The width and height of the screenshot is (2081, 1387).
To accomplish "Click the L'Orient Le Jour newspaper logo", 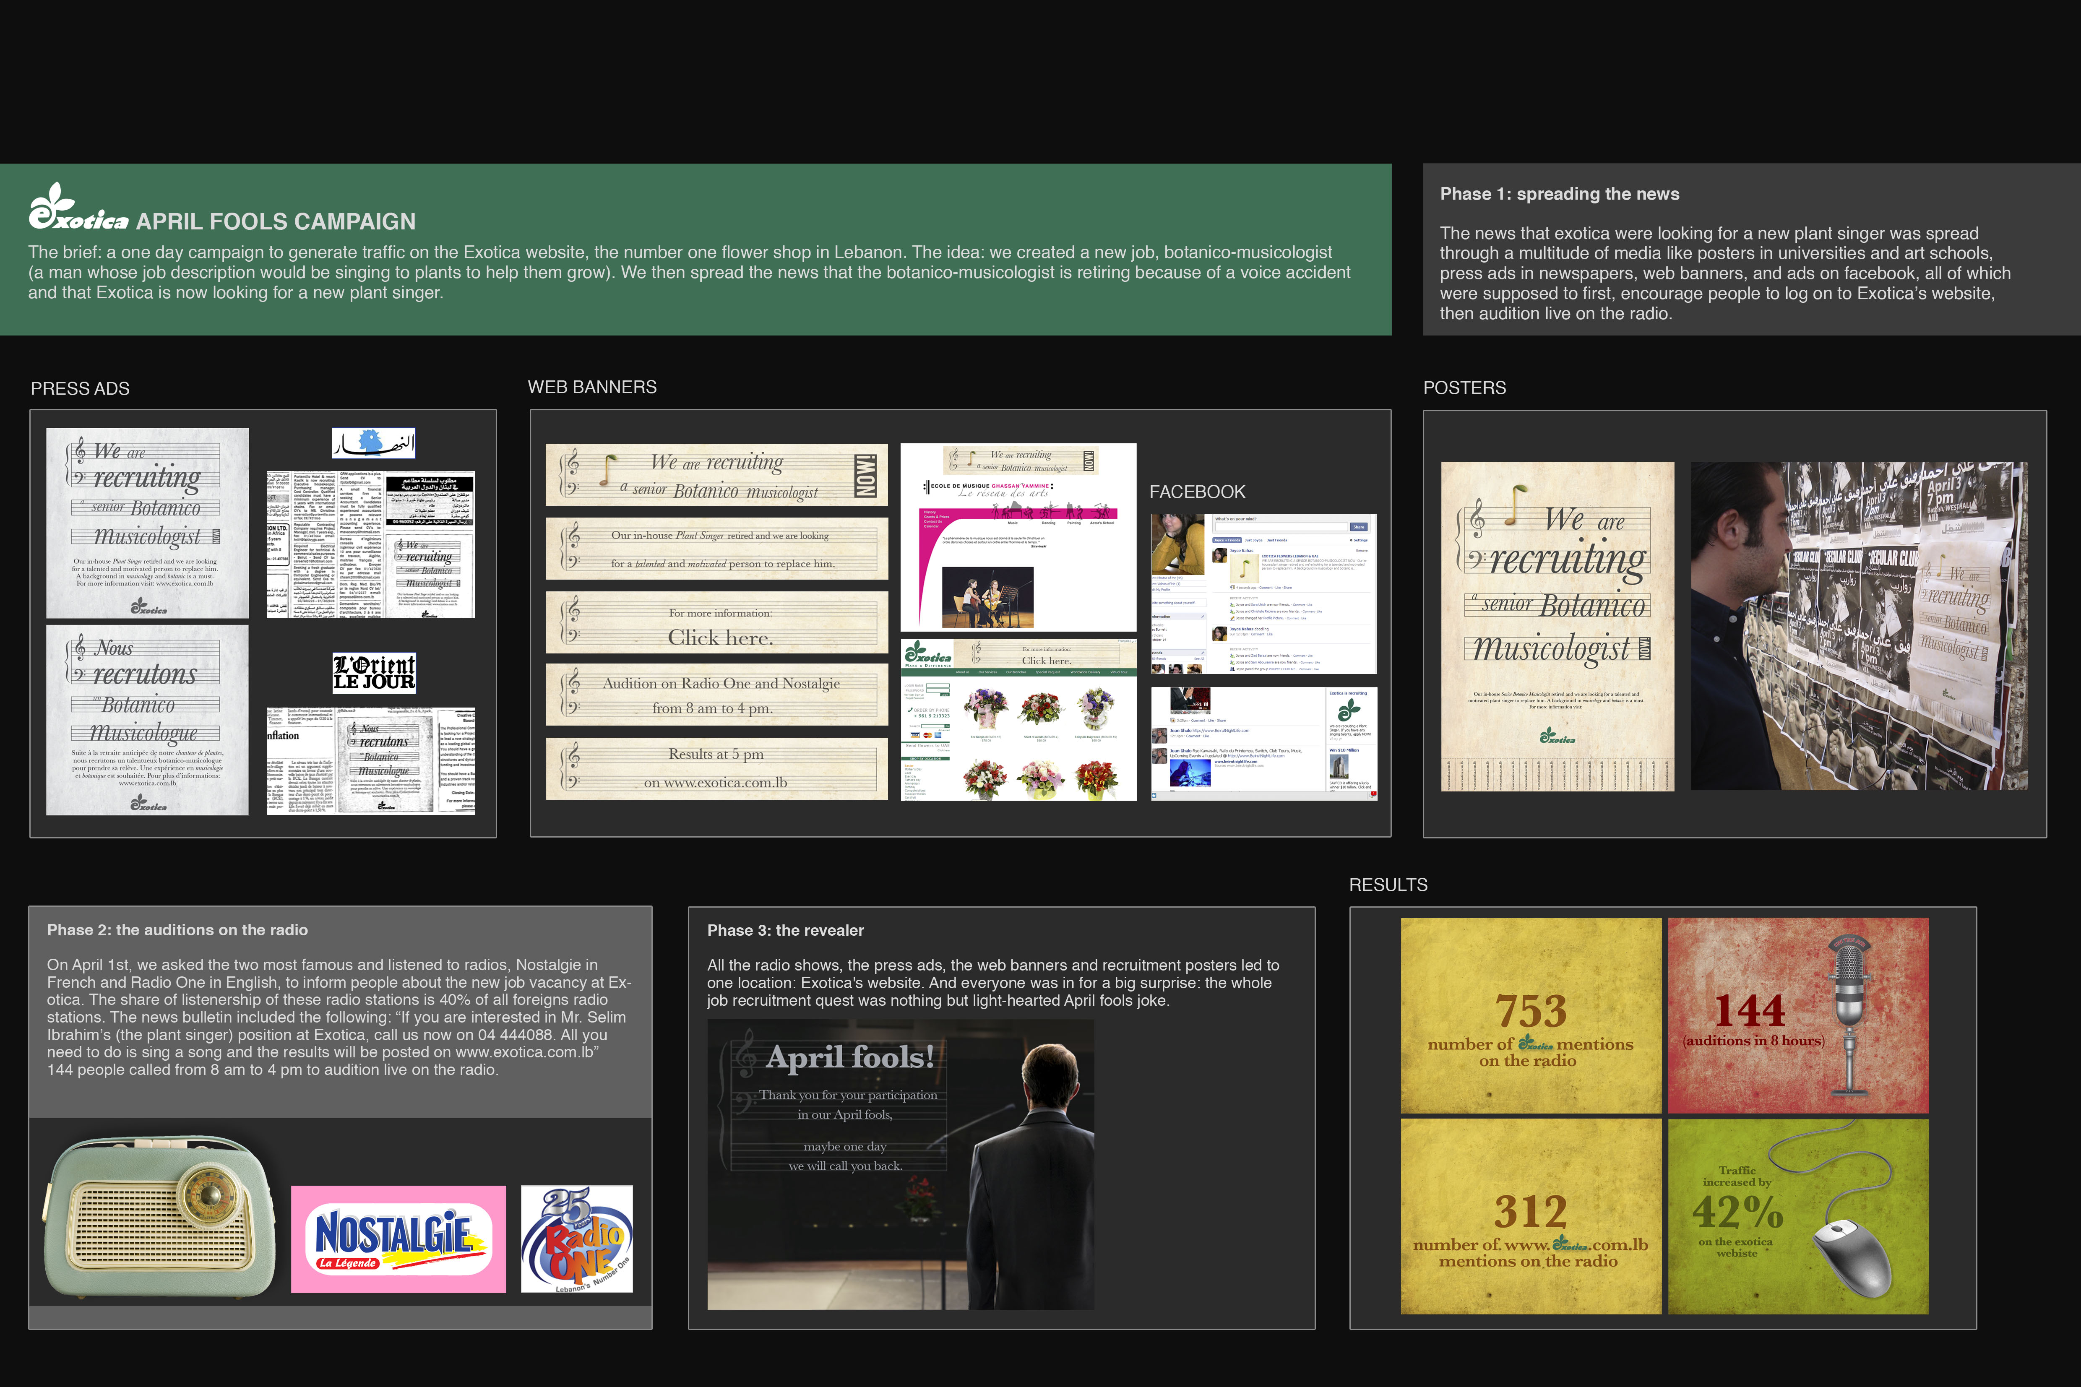I will coord(373,673).
